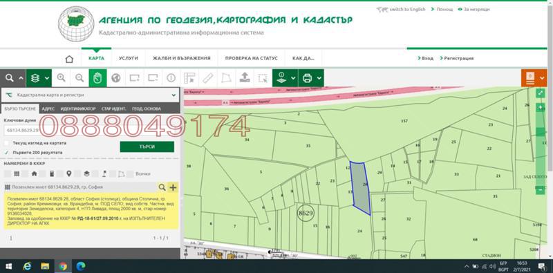Open the Кадастрална карта и регистри dropdown

coord(90,95)
